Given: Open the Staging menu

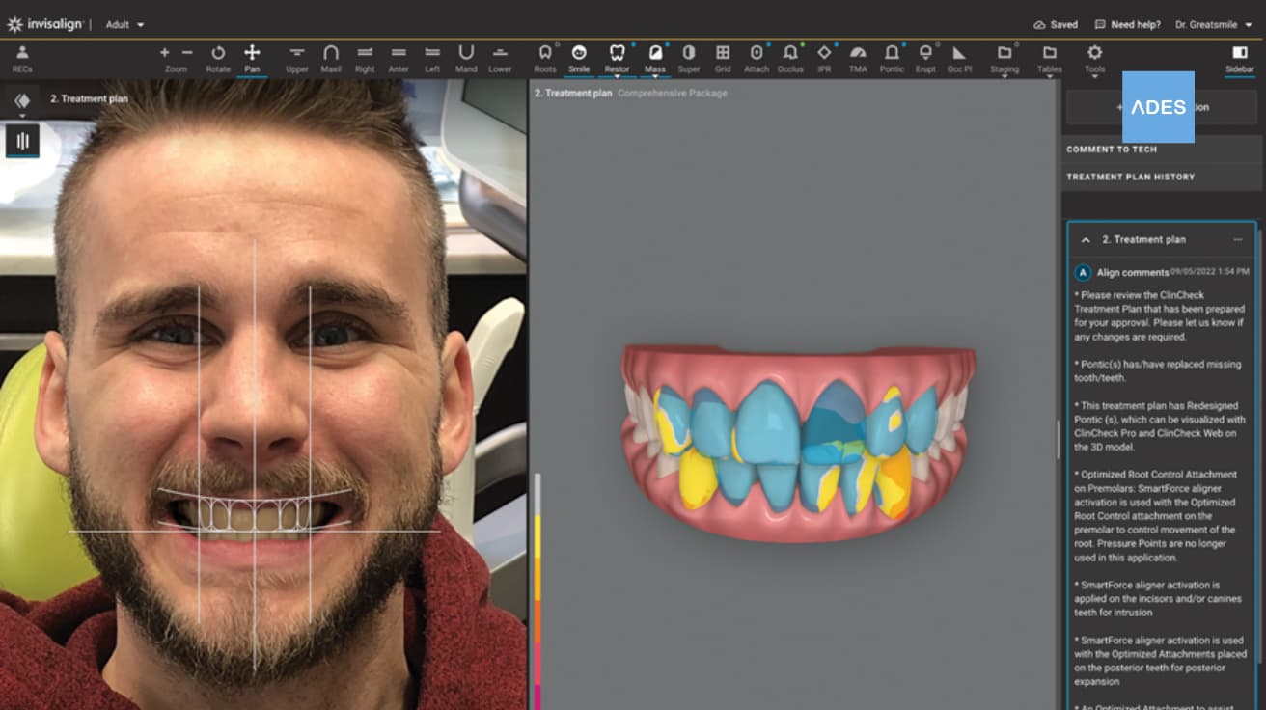Looking at the screenshot, I should click(x=1005, y=58).
